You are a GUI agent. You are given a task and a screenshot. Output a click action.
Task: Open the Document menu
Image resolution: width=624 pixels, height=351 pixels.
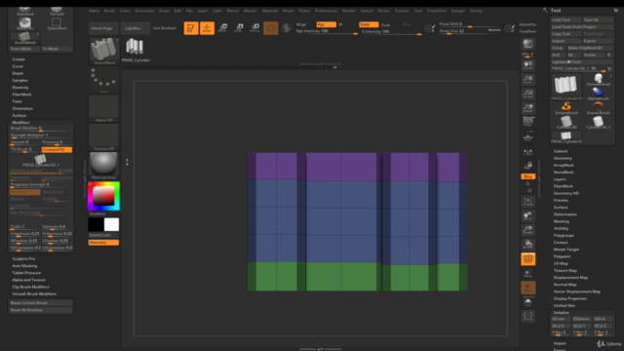coord(144,11)
